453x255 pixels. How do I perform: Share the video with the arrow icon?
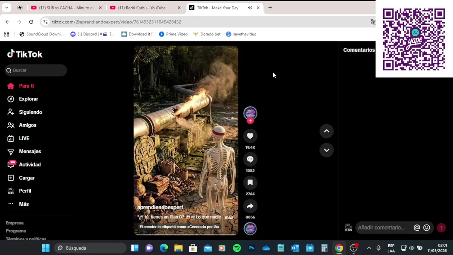click(x=250, y=206)
